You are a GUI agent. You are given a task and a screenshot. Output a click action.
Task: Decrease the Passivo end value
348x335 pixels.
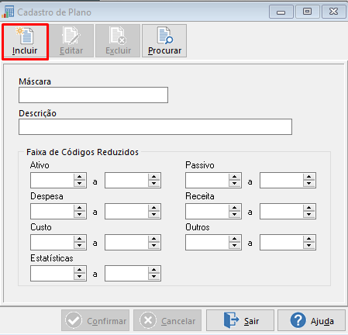click(x=309, y=184)
